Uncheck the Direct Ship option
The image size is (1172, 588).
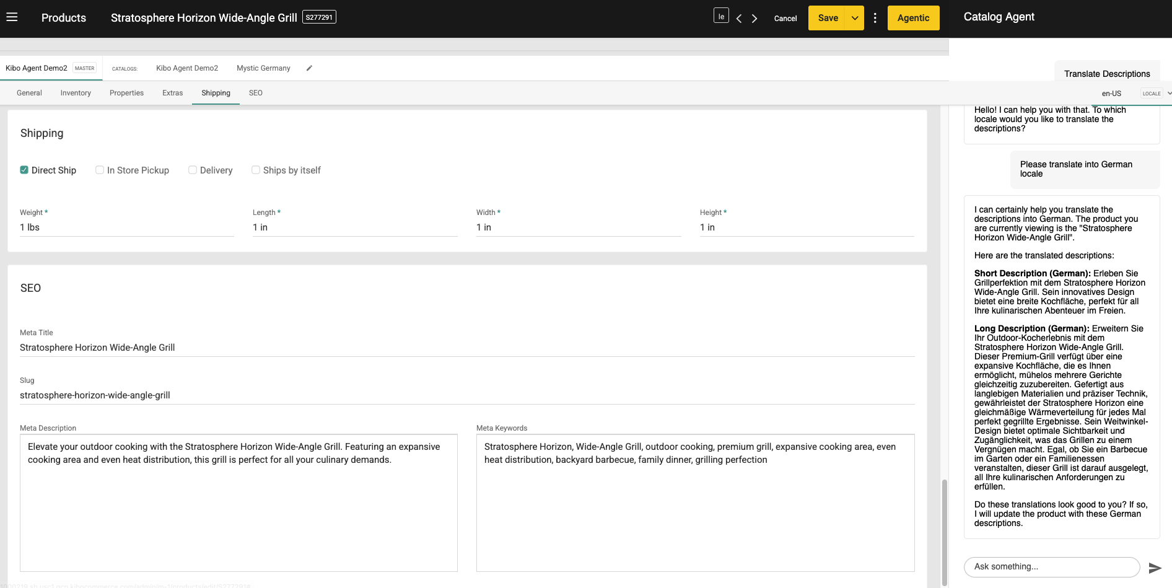(24, 170)
